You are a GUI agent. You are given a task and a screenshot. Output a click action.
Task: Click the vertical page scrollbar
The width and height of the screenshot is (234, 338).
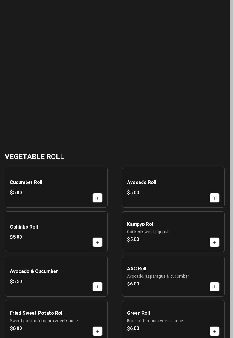point(232,169)
